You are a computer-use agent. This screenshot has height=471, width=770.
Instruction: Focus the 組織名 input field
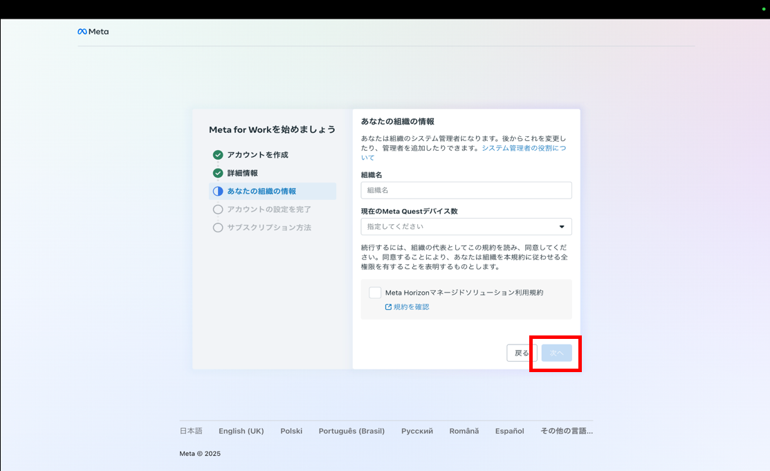466,190
